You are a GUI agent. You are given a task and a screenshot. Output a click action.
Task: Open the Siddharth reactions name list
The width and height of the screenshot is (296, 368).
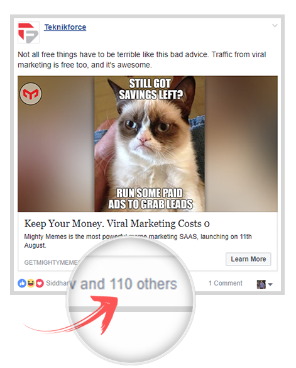click(x=58, y=283)
